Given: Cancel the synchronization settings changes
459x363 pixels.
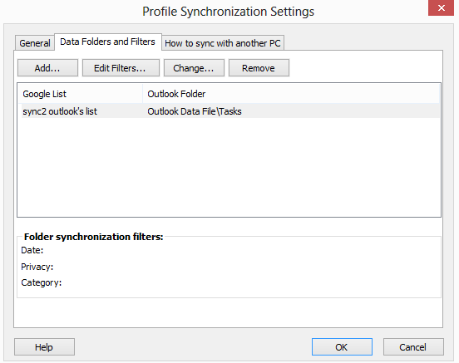Looking at the screenshot, I should (x=413, y=347).
